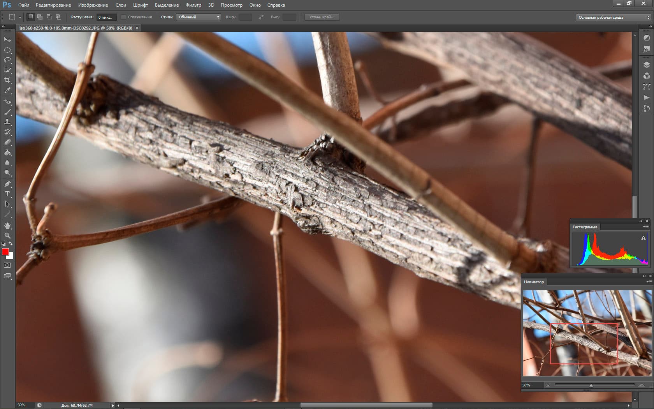Swap width and height arrows
Screen dimensions: 654x409
tap(261, 17)
